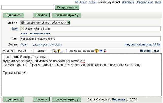Open the smiley emoticon picker
The width and height of the screenshot is (163, 103).
(96, 51)
